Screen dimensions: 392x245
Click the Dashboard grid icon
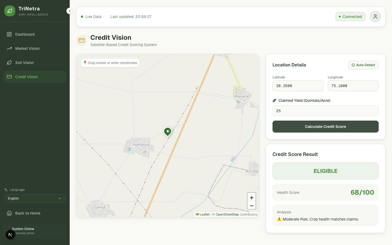[9, 34]
